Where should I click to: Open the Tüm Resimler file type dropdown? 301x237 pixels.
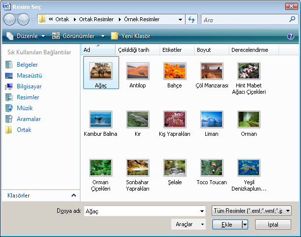point(252,211)
